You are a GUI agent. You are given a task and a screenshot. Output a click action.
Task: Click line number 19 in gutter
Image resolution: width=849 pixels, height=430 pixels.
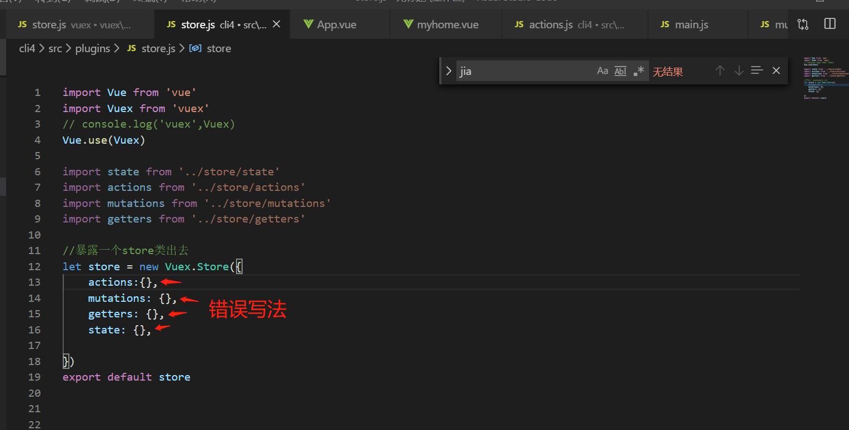click(34, 377)
